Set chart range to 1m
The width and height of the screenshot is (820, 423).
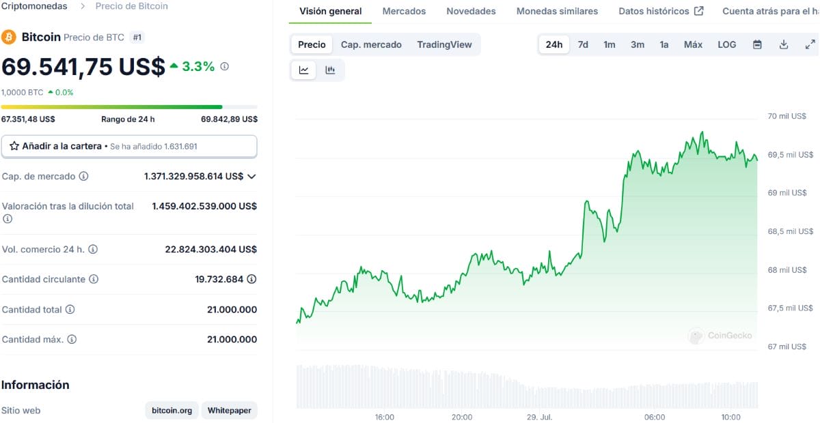(610, 44)
